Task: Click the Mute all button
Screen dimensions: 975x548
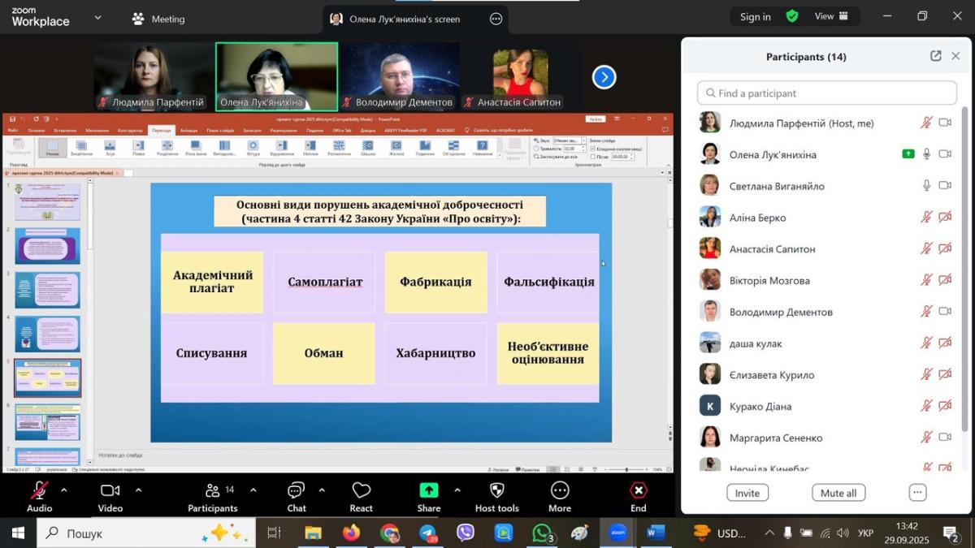Action: pos(838,493)
